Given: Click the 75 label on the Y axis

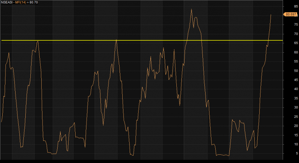Looking at the screenshot, I should pos(296,25).
